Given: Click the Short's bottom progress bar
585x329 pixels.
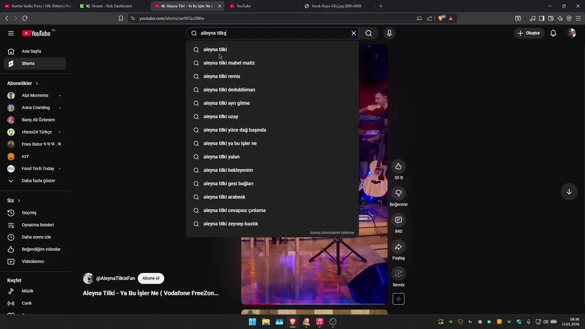Looking at the screenshot, I should click(314, 303).
